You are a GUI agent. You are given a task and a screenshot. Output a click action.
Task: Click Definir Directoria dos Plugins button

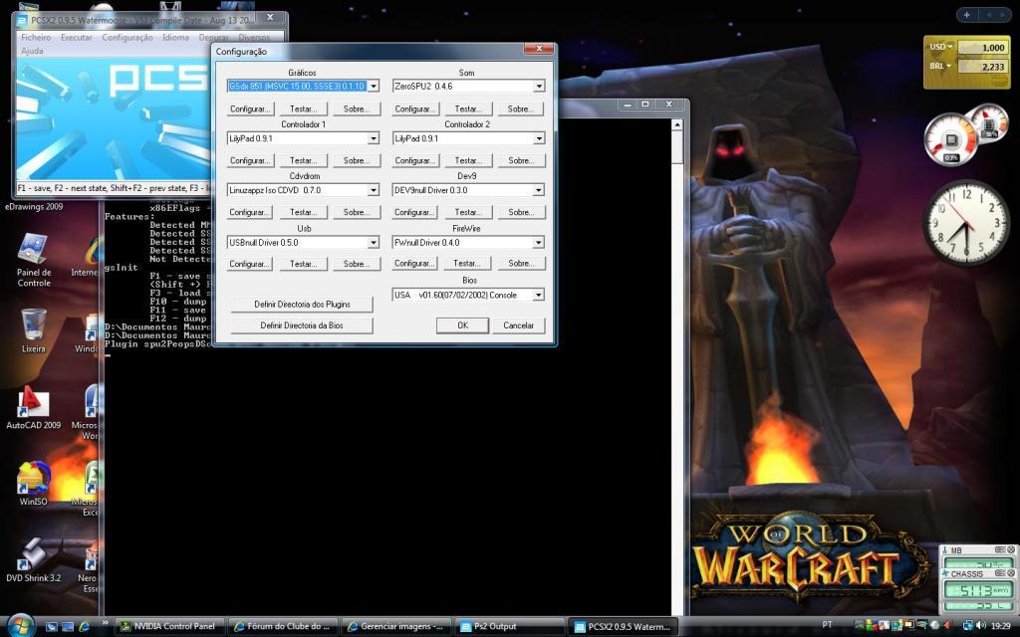[302, 305]
